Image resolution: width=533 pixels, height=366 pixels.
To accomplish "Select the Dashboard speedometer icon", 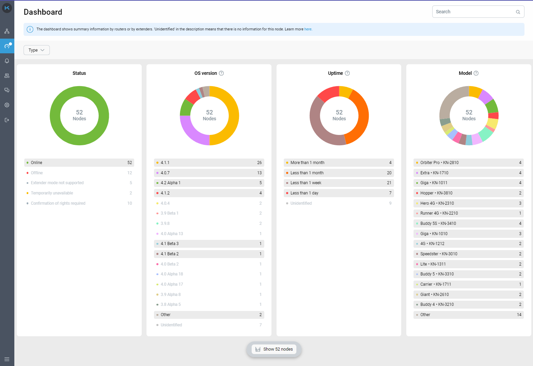I will coord(7,46).
